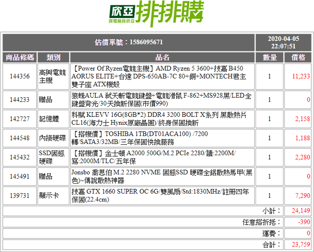The height and width of the screenshot is (252, 314).
Task: Select barcode 145432
Action: 20,157
